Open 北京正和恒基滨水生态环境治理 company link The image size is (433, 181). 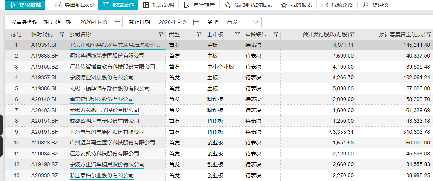tap(115, 45)
